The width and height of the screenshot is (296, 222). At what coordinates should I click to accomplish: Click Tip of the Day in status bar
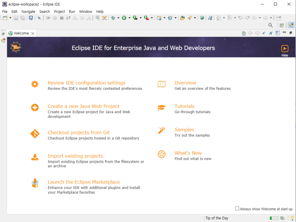tap(217, 218)
